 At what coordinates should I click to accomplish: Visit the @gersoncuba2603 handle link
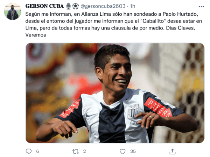pos(103,6)
